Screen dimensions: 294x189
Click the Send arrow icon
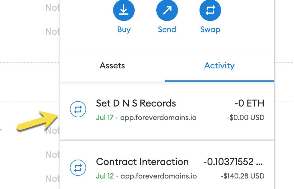(167, 10)
